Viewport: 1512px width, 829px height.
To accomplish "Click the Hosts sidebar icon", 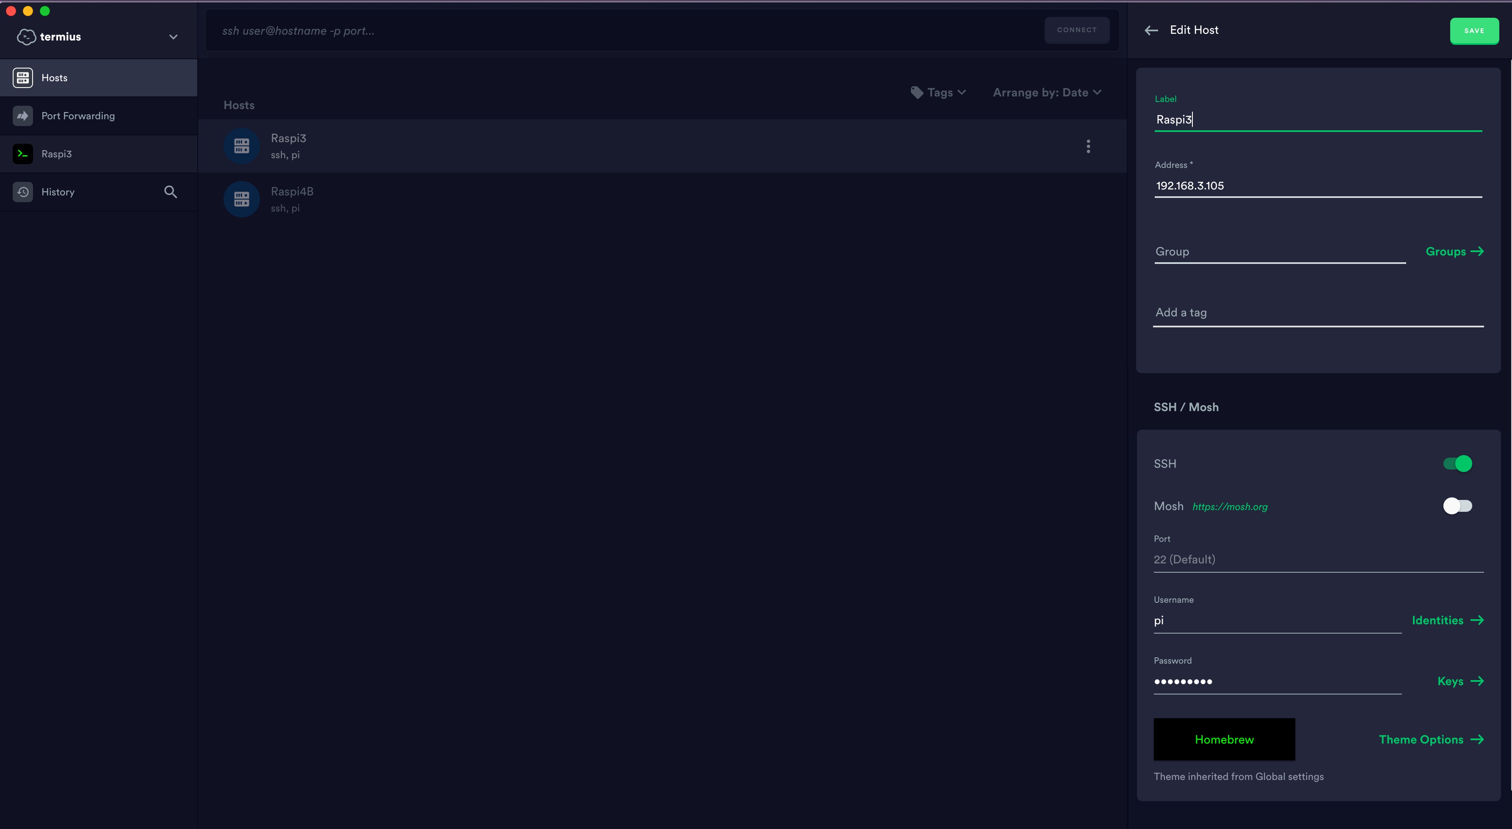I will coord(23,78).
